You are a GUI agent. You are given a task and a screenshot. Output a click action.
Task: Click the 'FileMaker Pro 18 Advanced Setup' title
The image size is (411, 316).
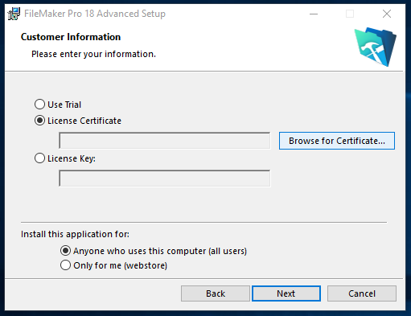(x=95, y=14)
